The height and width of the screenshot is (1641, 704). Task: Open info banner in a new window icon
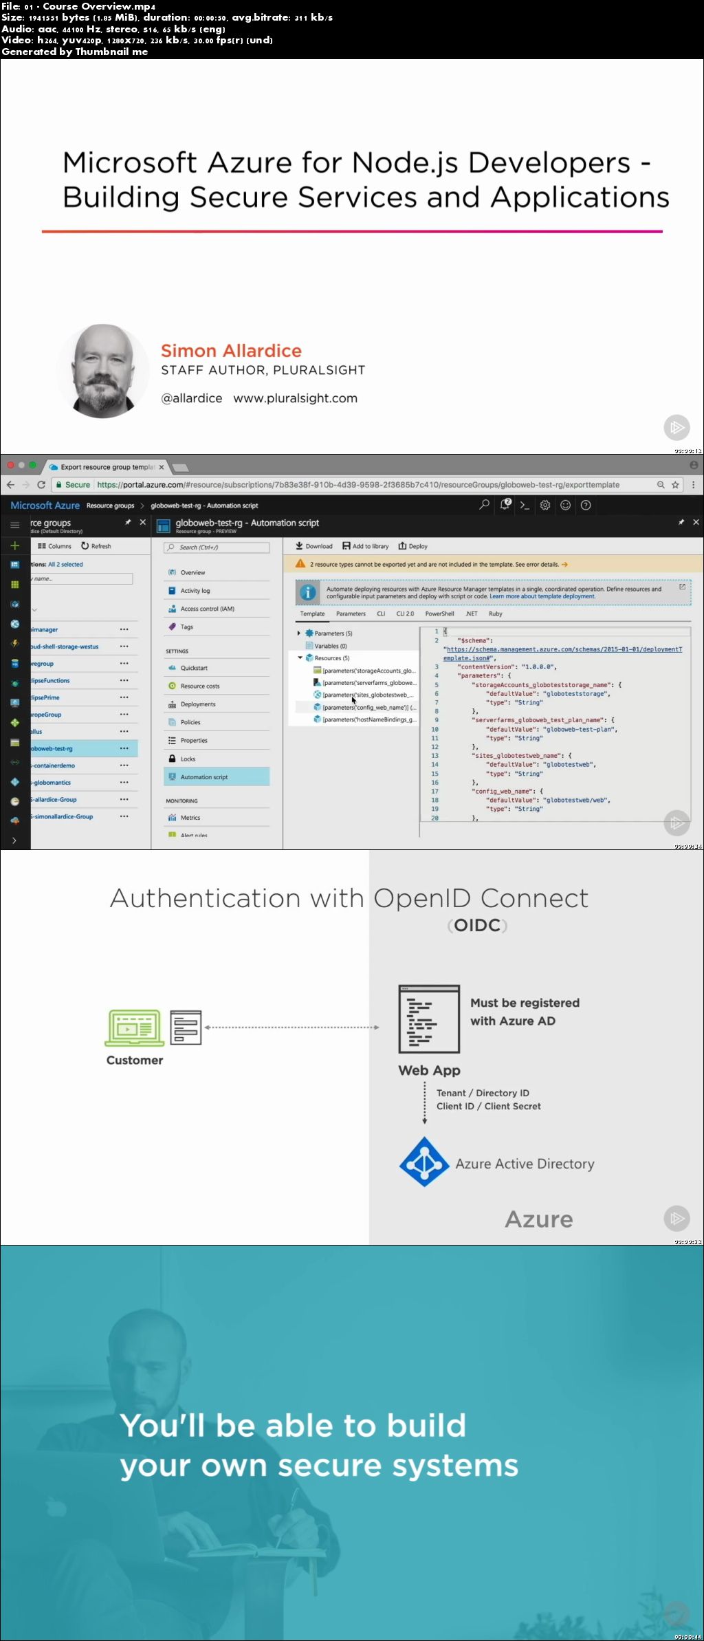tap(682, 587)
